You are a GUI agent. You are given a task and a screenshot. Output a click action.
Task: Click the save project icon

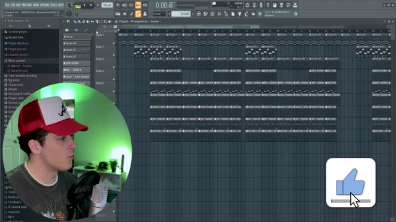275,5
